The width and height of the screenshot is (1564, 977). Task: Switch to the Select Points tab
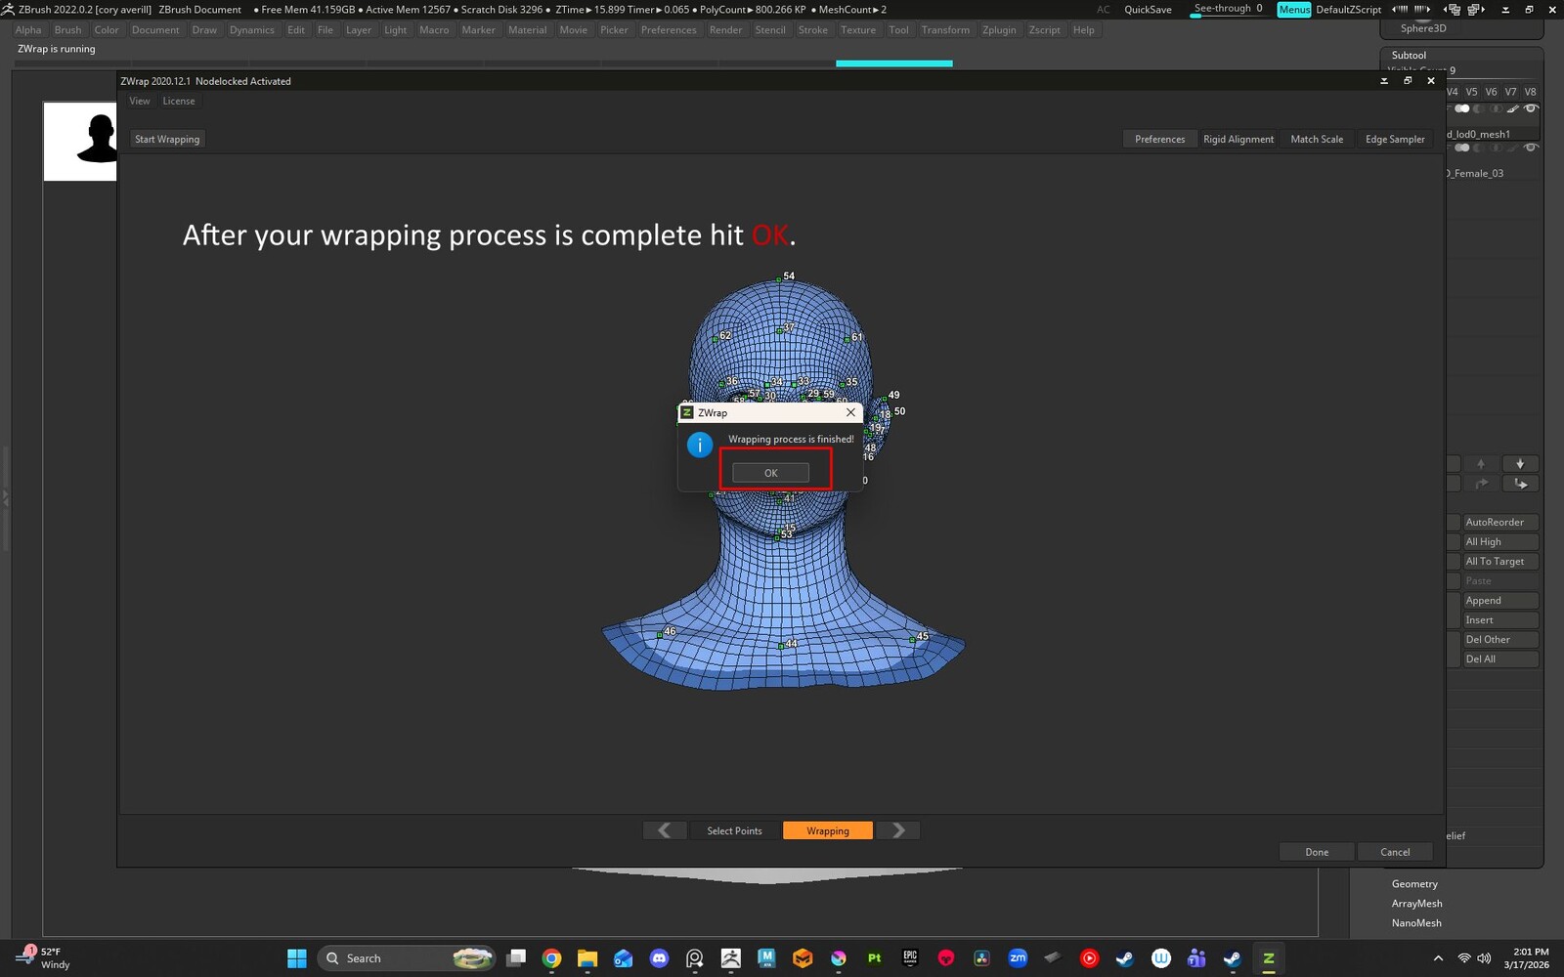pyautogui.click(x=734, y=830)
